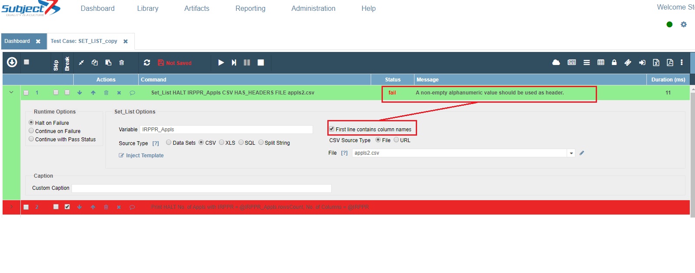Image resolution: width=695 pixels, height=273 pixels.
Task: Select the Continue on Failure radio option
Action: (31, 131)
